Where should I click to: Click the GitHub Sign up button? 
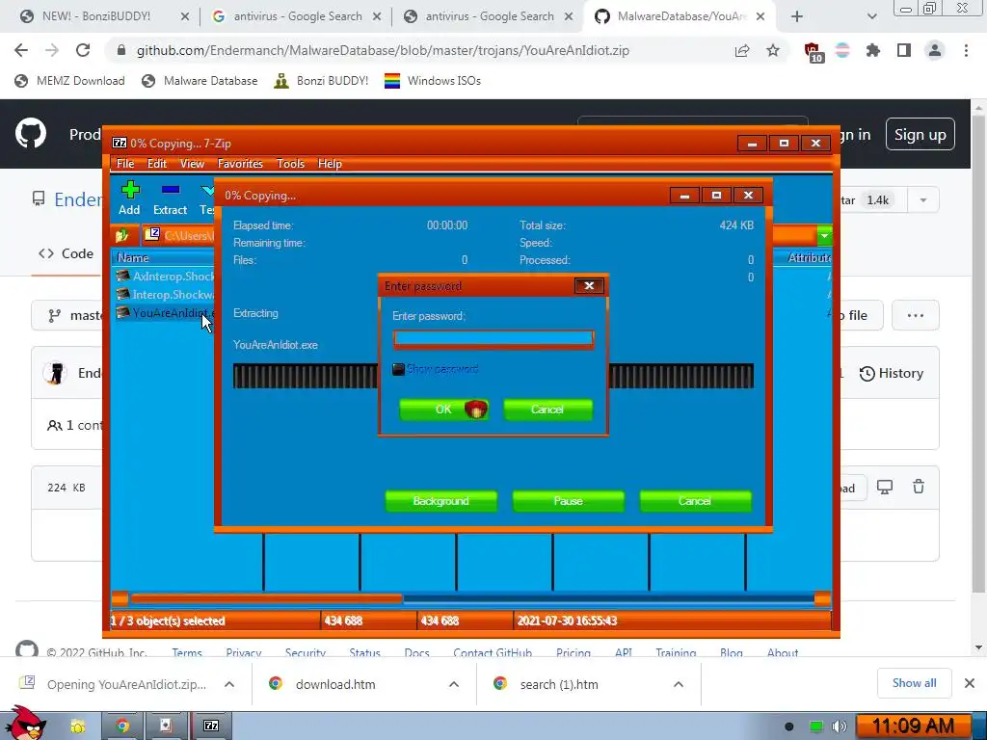[x=920, y=134]
